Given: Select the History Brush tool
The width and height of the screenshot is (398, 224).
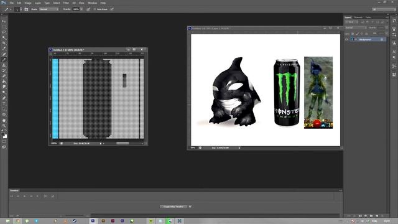Looking at the screenshot, I should (4, 71).
